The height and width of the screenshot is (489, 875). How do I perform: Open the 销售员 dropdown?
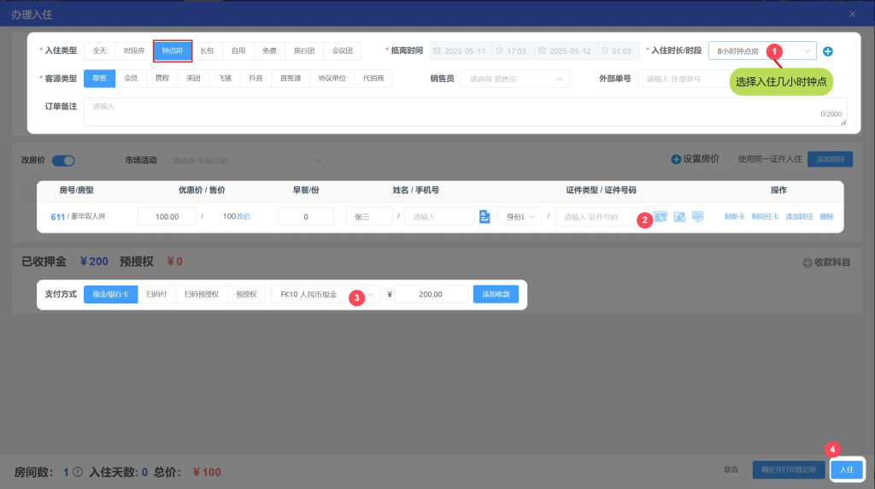[x=514, y=79]
